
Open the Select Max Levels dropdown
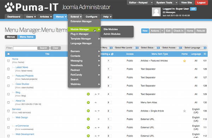point(125,48)
